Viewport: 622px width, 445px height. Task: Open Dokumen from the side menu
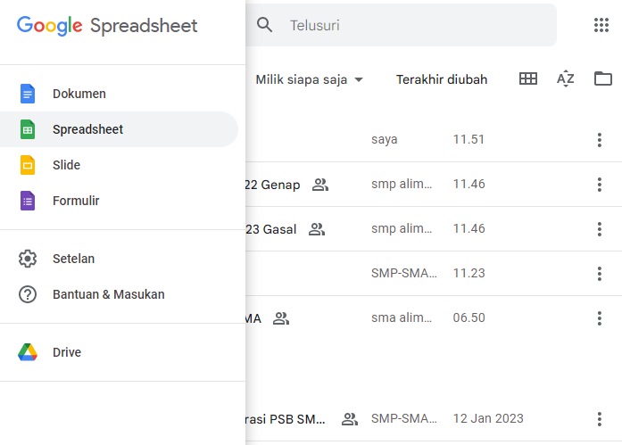[119, 94]
